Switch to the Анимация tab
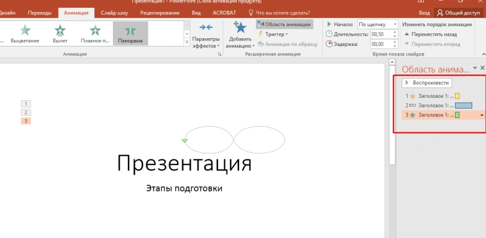The height and width of the screenshot is (238, 486). click(x=76, y=13)
